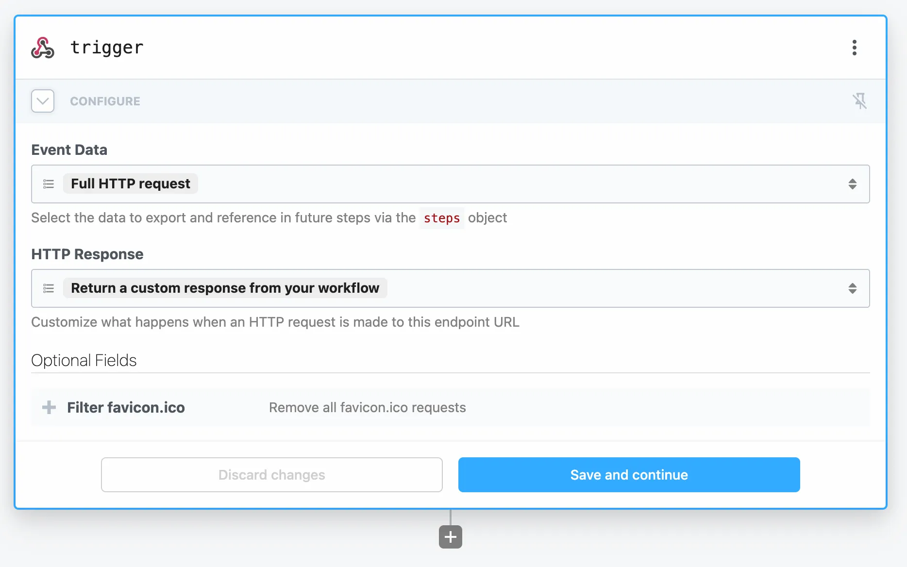Toggle the pin state of the Configure panel

[860, 101]
